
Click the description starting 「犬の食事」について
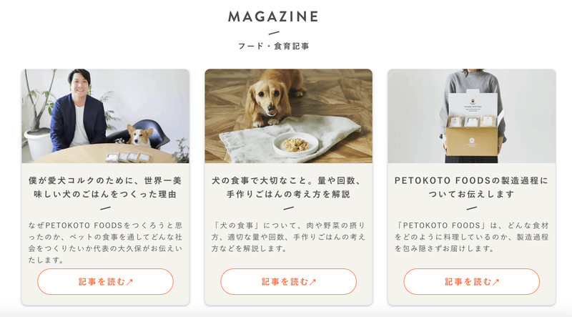point(289,237)
